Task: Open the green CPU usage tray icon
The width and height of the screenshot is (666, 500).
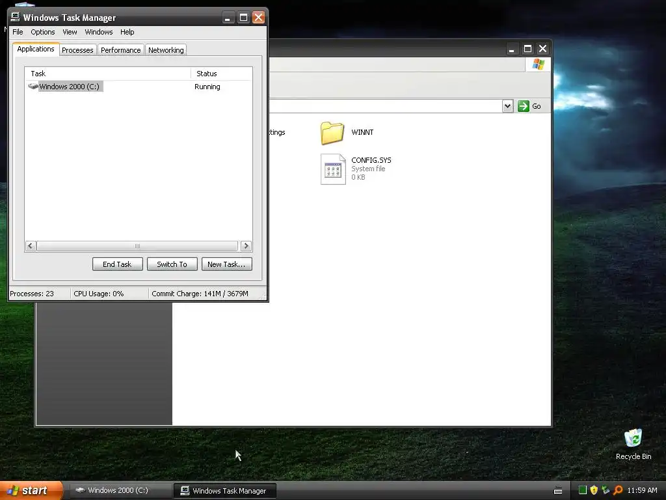Action: click(x=583, y=490)
